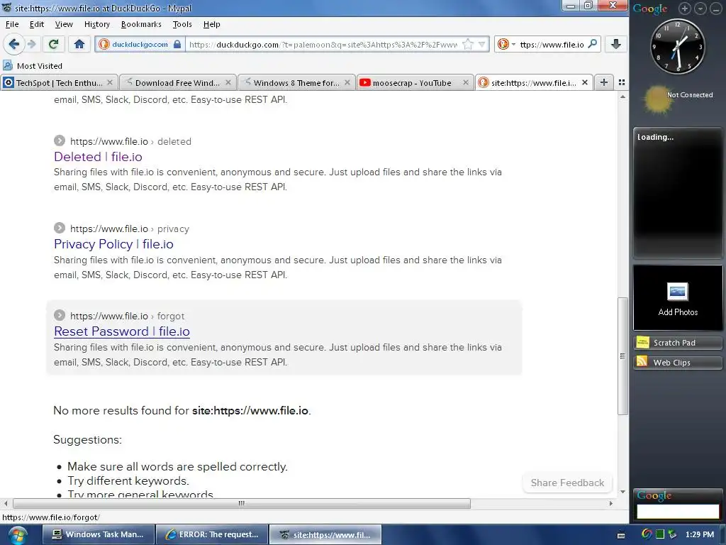The width and height of the screenshot is (726, 545).
Task: Go back with the Back arrow button
Action: [x=14, y=44]
